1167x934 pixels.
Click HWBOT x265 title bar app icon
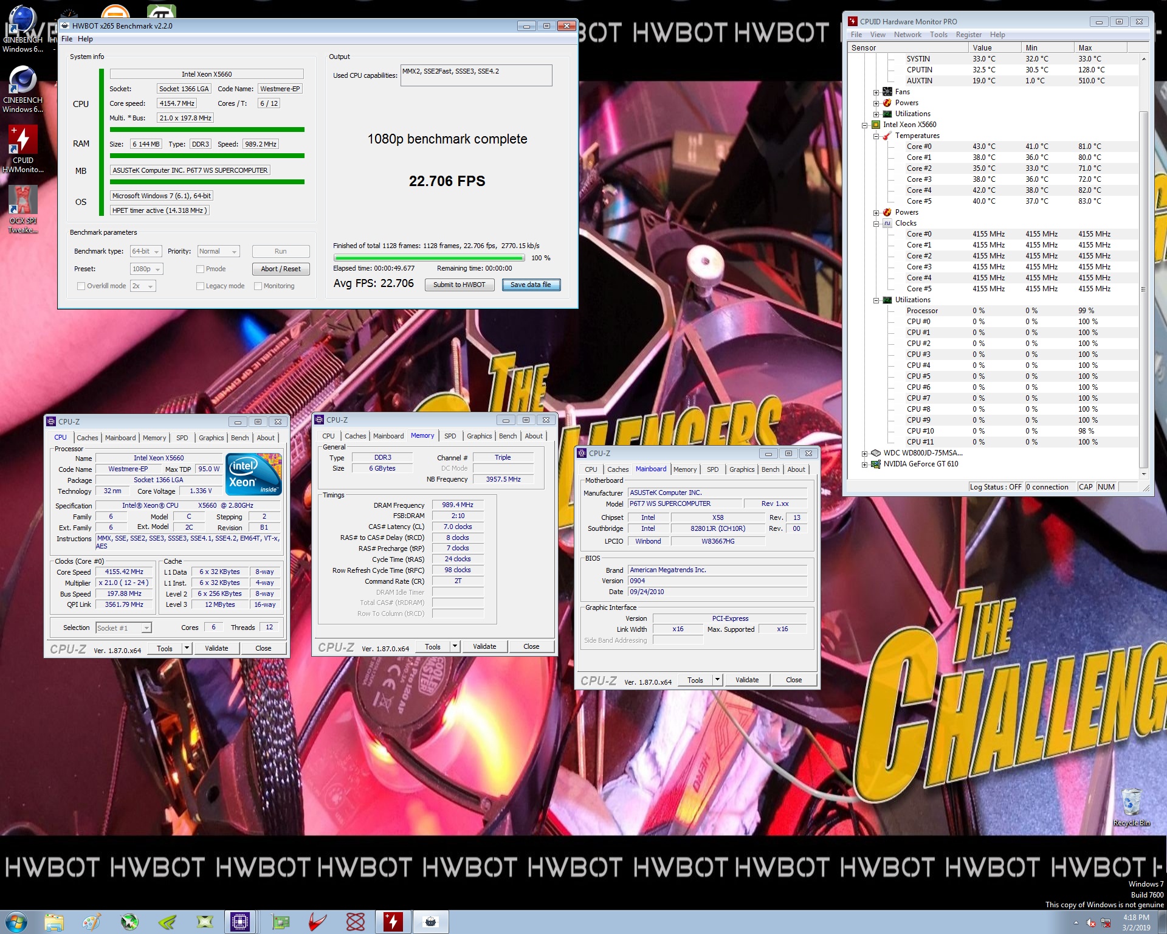click(x=65, y=26)
